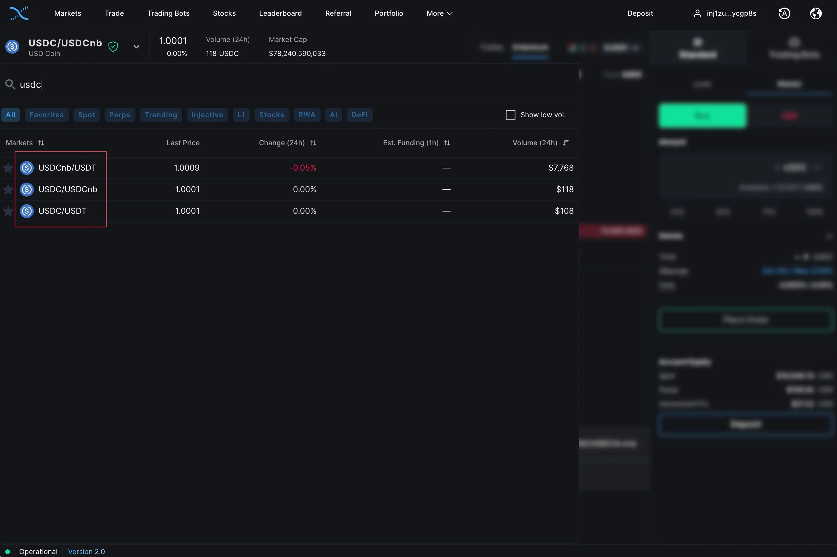This screenshot has height=557, width=837.
Task: Click the globe network icon
Action: [816, 13]
